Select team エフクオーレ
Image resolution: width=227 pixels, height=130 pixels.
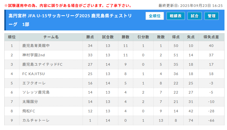coord(34,83)
